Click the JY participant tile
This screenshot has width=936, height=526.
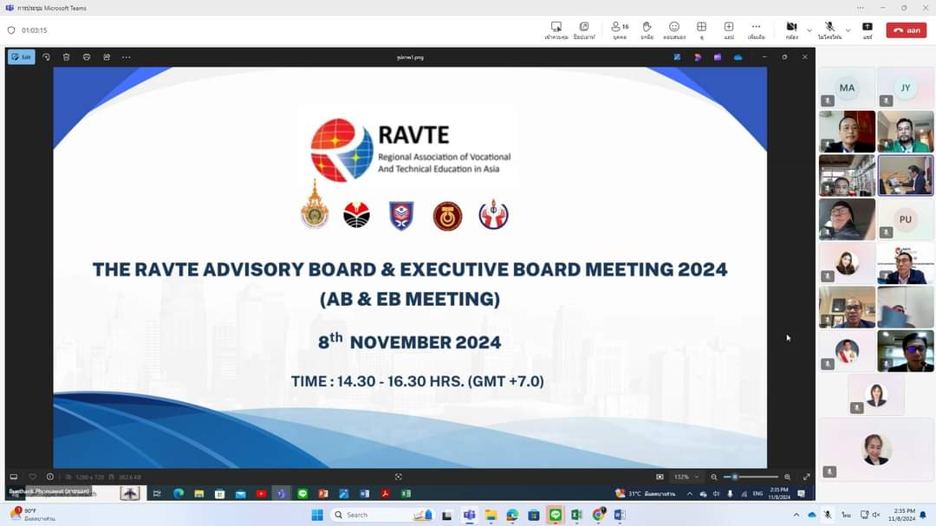906,88
